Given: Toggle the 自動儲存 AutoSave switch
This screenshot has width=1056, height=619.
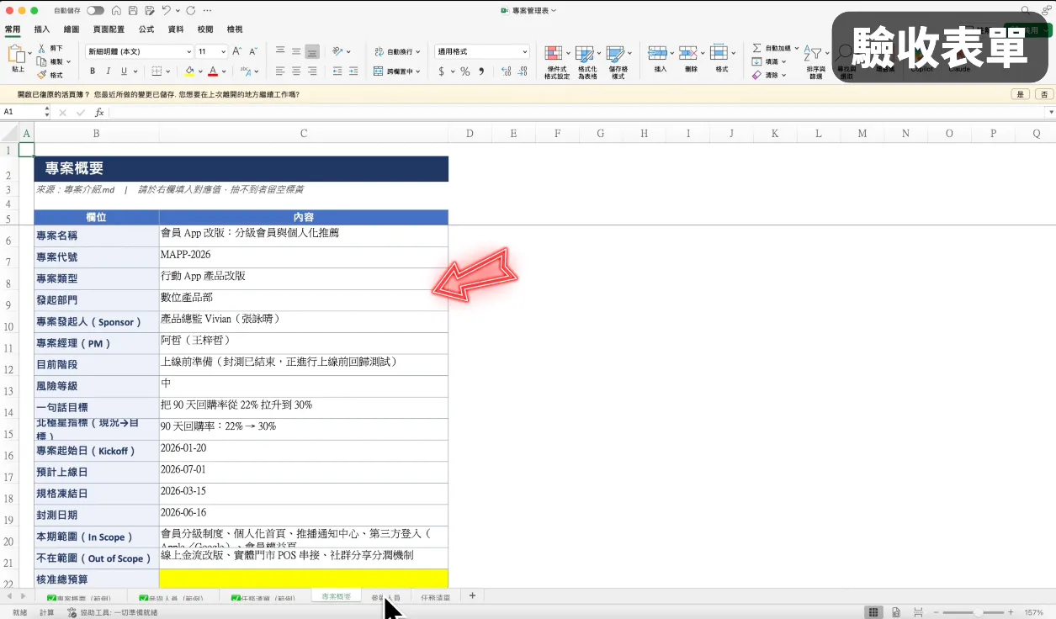Looking at the screenshot, I should pos(95,11).
